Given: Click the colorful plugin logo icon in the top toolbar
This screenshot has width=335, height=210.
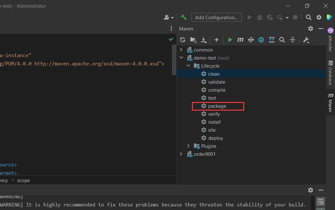Looking at the screenshot, I should pos(330,17).
